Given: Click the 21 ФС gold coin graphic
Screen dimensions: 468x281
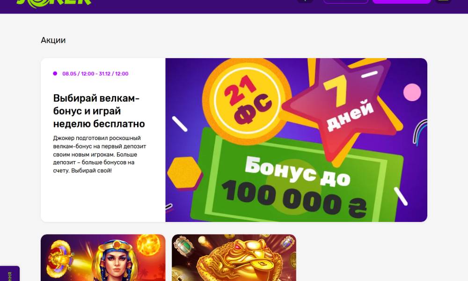Looking at the screenshot, I should coord(247,100).
